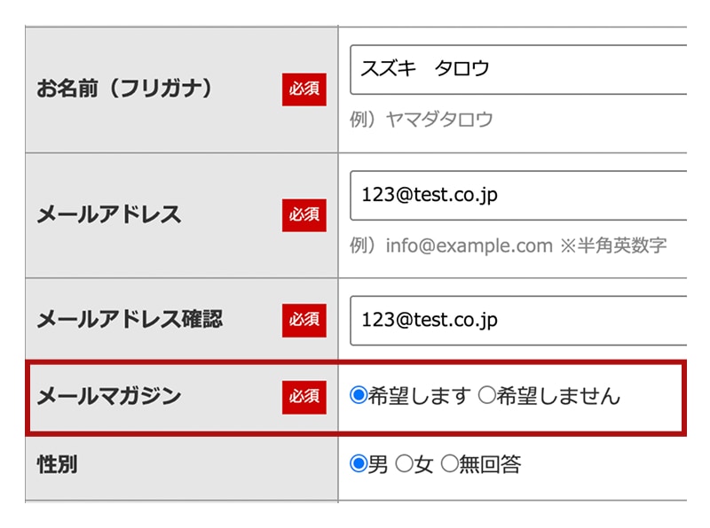Click the メールアドレス row label

tap(108, 214)
